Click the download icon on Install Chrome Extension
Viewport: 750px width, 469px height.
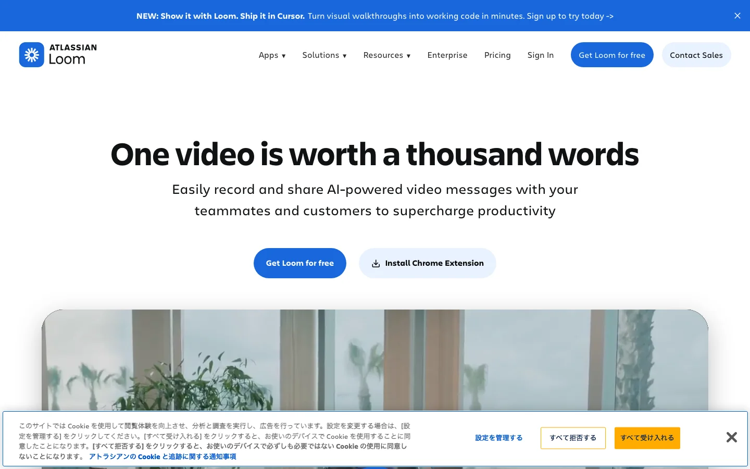(x=376, y=264)
